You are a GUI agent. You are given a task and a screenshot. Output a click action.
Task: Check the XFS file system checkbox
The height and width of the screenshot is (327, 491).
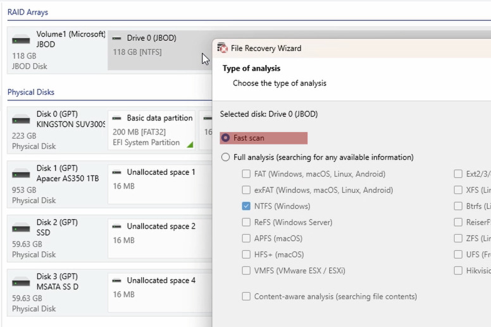tap(458, 190)
